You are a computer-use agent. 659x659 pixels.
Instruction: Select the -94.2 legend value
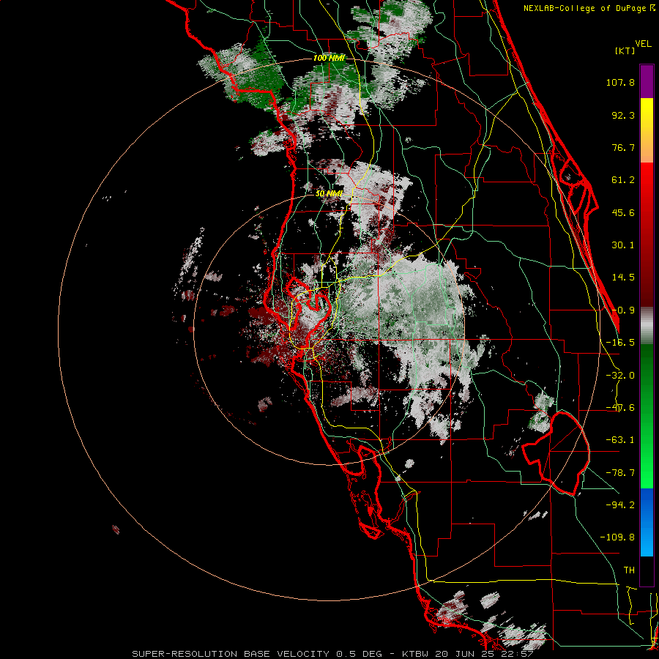(620, 505)
